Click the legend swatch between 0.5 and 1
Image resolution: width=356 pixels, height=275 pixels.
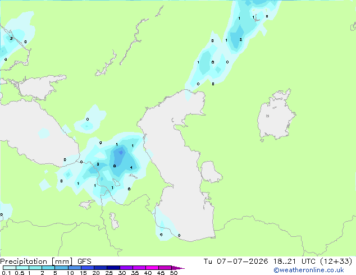[x=22, y=268]
